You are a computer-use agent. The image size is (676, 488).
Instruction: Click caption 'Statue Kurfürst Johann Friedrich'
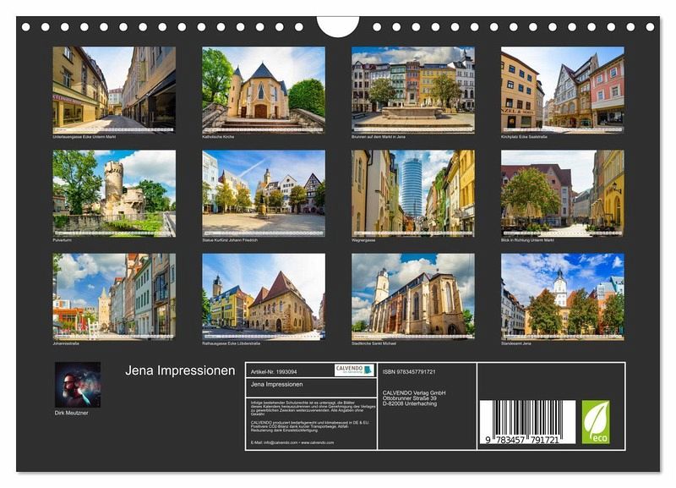coord(230,240)
